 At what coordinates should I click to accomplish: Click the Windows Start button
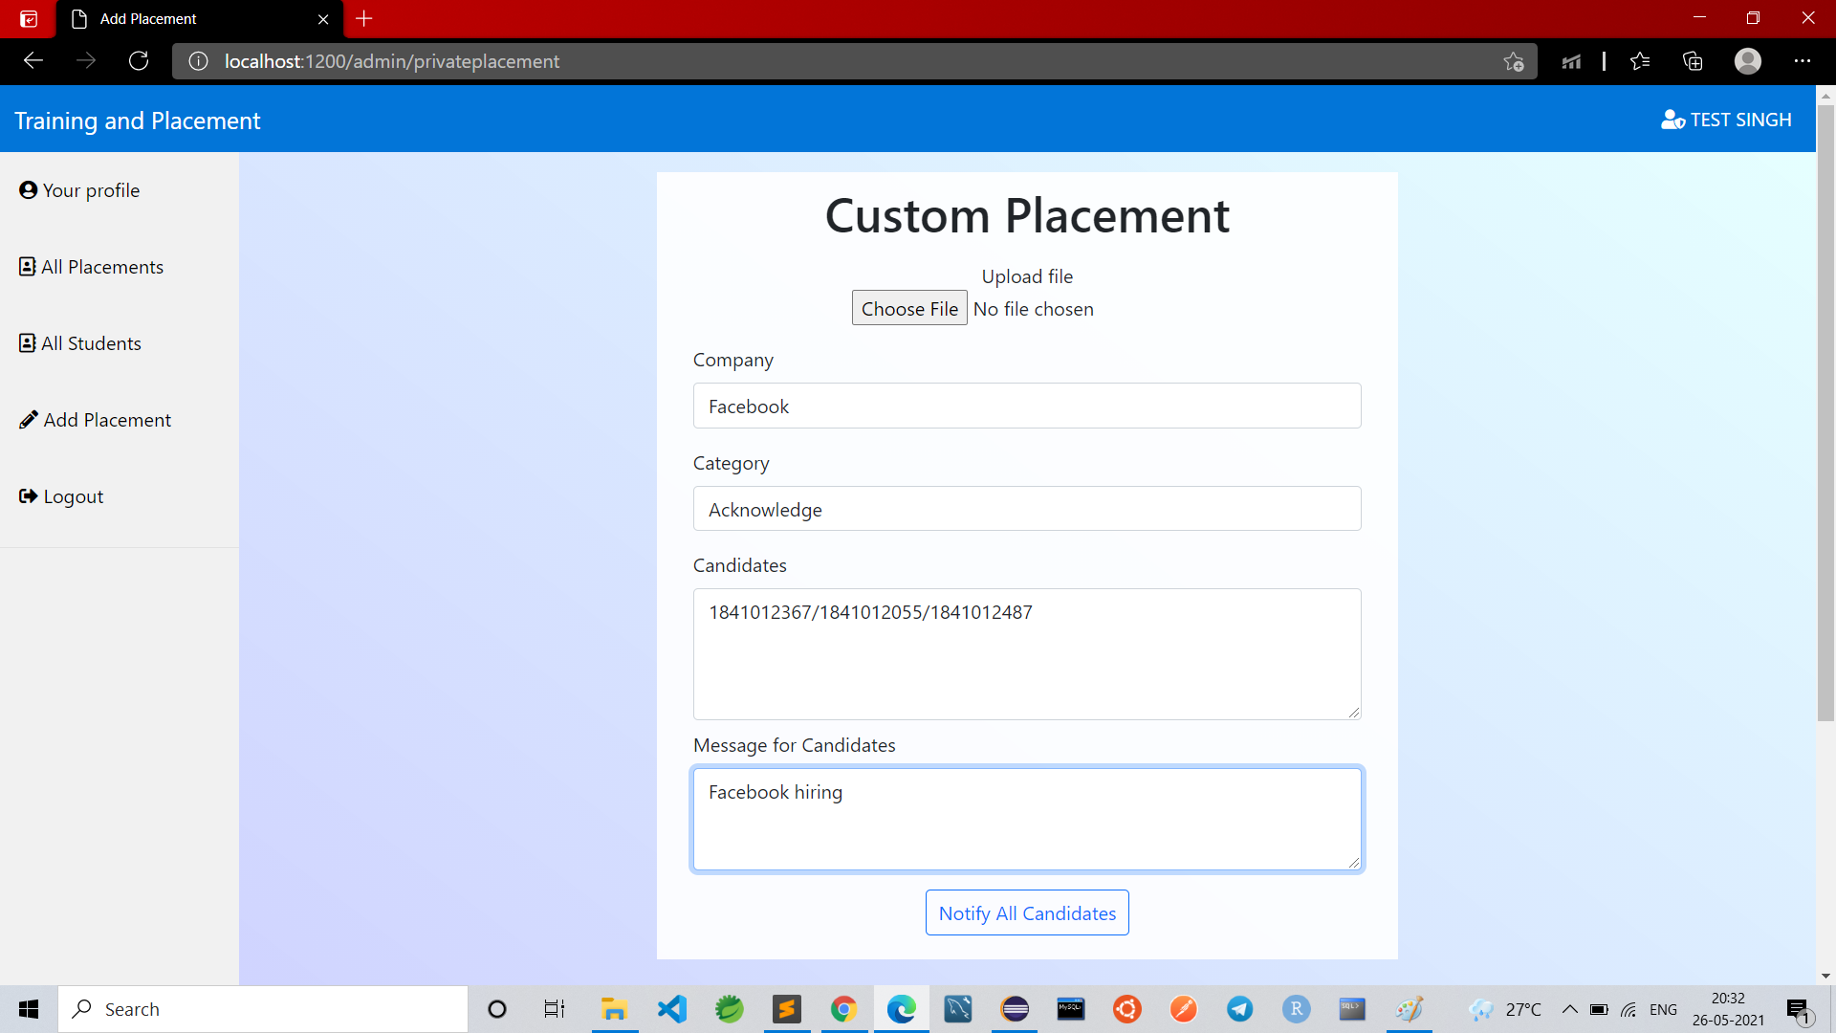pyautogui.click(x=28, y=1009)
